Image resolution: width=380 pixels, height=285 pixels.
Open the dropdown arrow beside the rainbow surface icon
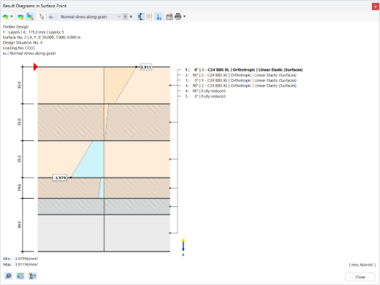pyautogui.click(x=12, y=17)
